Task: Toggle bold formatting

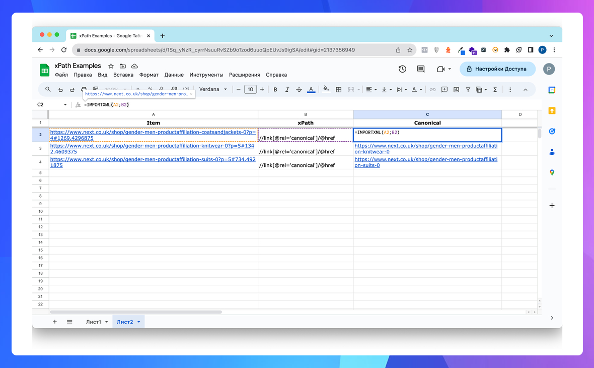Action: point(275,90)
